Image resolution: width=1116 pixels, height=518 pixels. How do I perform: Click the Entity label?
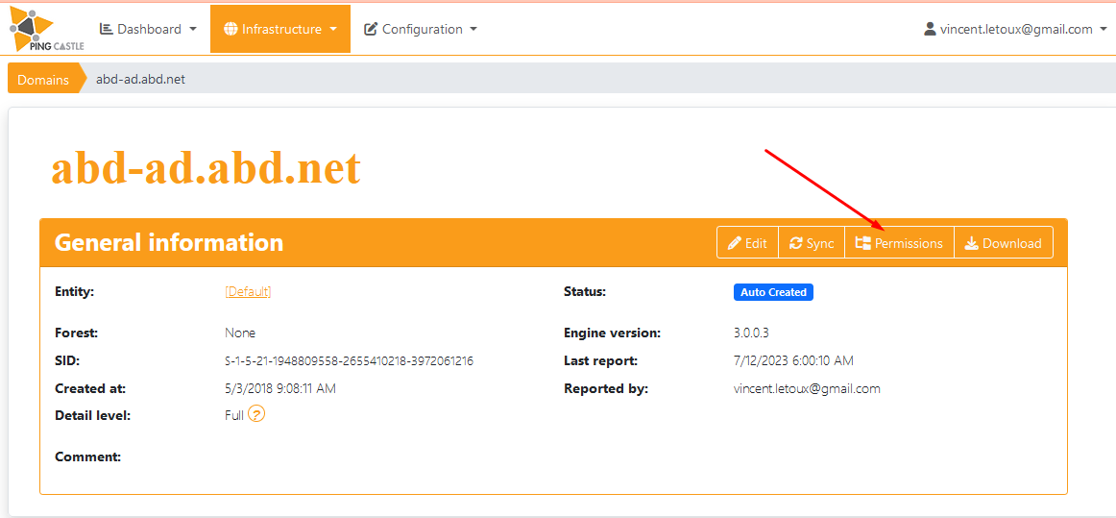tap(74, 291)
